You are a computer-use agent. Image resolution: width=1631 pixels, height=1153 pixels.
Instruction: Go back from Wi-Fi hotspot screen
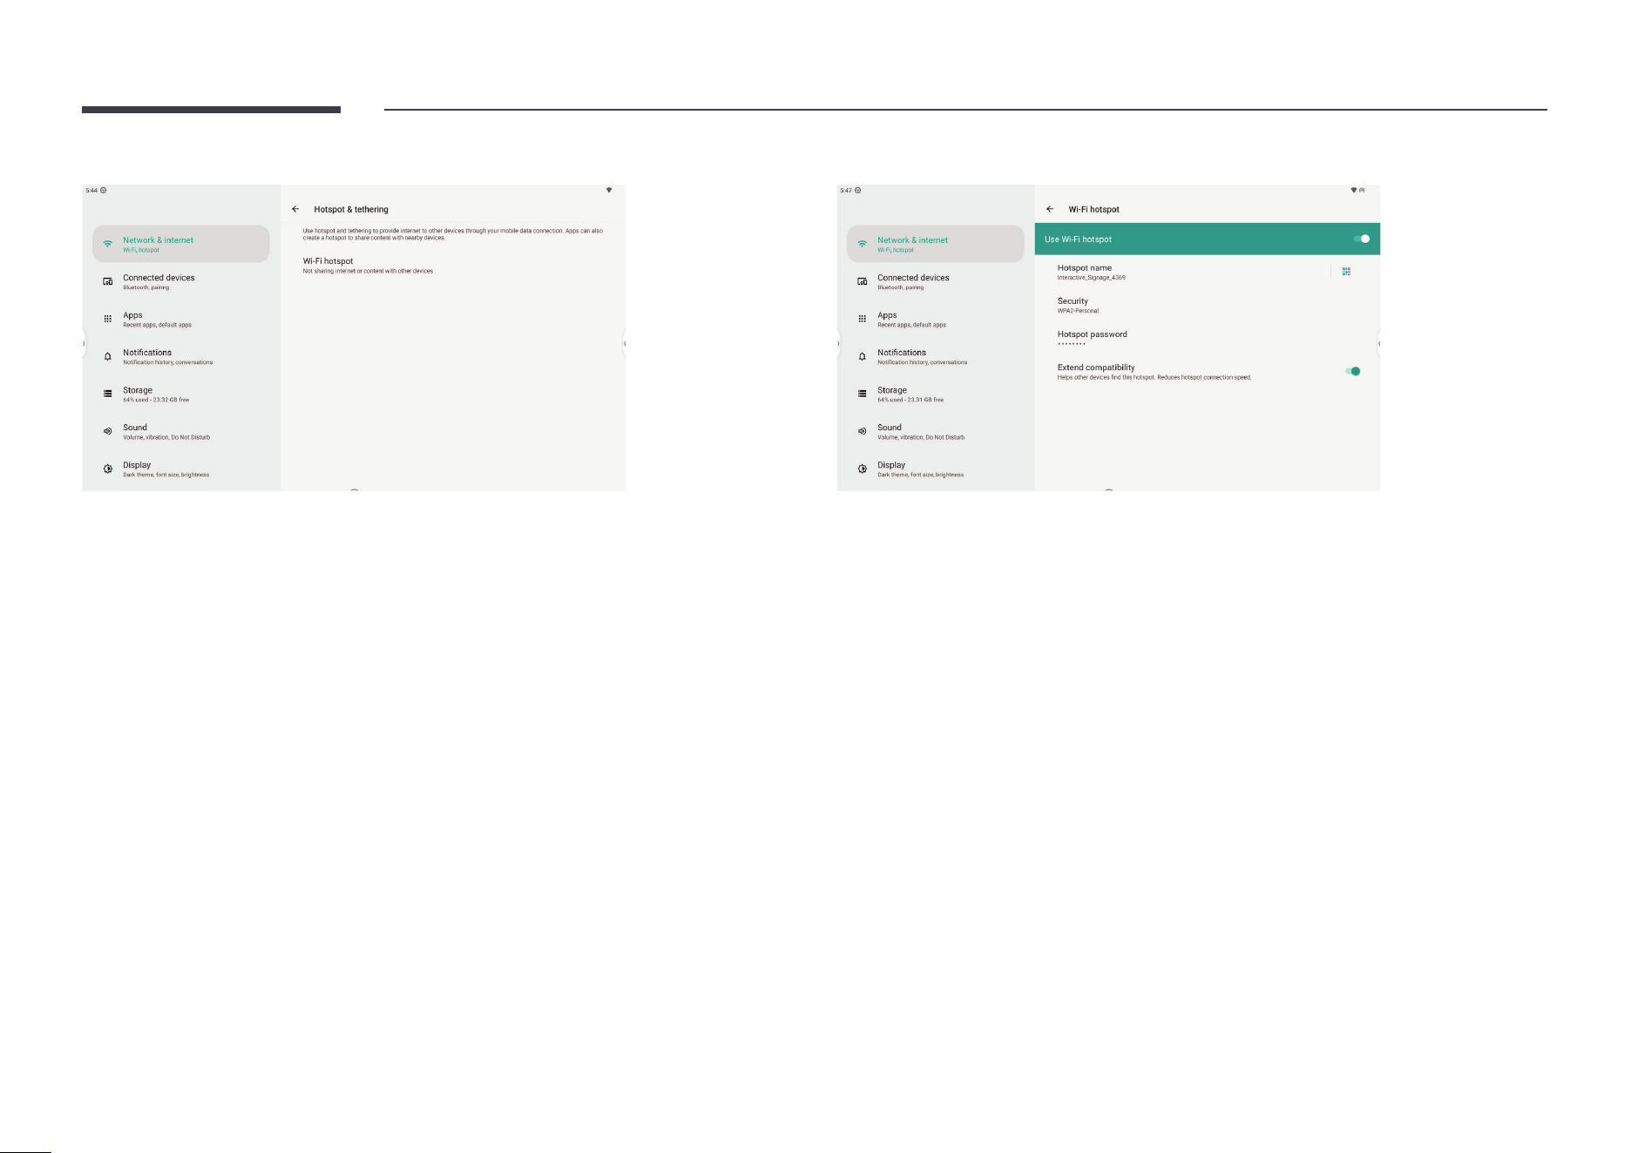coord(1050,209)
